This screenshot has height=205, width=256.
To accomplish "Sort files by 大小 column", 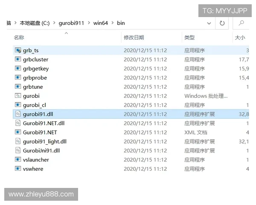I will pos(240,38).
